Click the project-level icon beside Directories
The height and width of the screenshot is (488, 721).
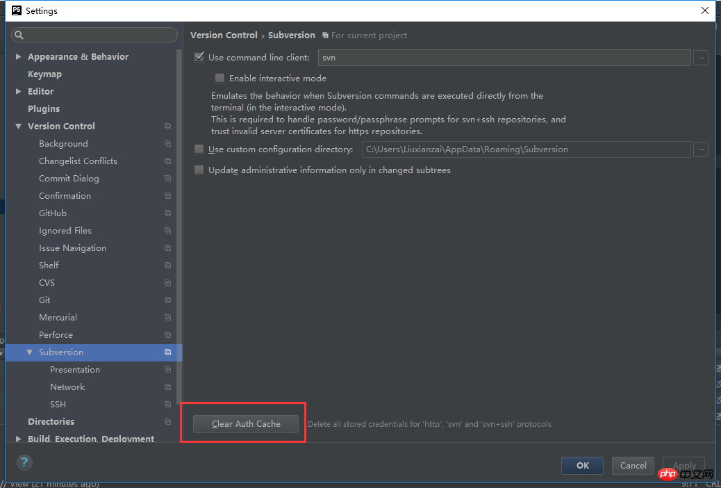tap(167, 422)
